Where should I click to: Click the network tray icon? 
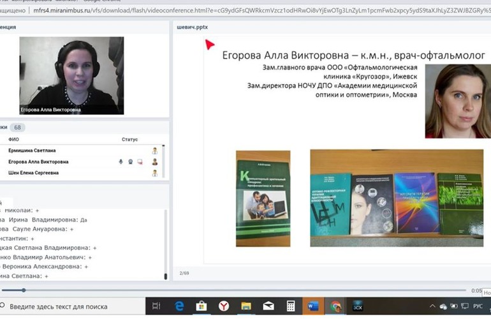coord(465,306)
